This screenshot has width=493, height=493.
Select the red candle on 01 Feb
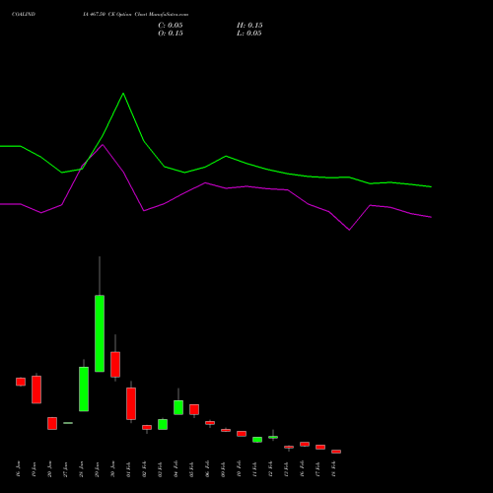pyautogui.click(x=131, y=403)
